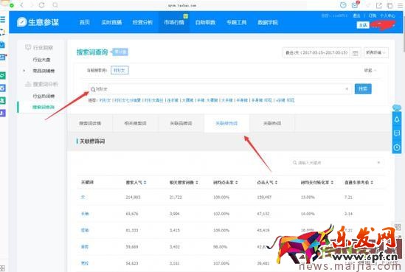The height and width of the screenshot is (272, 405).
Task: Sort by 词均支付转化率 column
Action: click(x=317, y=183)
